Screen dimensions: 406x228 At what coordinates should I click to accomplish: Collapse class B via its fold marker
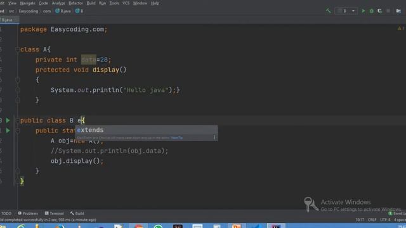18,120
